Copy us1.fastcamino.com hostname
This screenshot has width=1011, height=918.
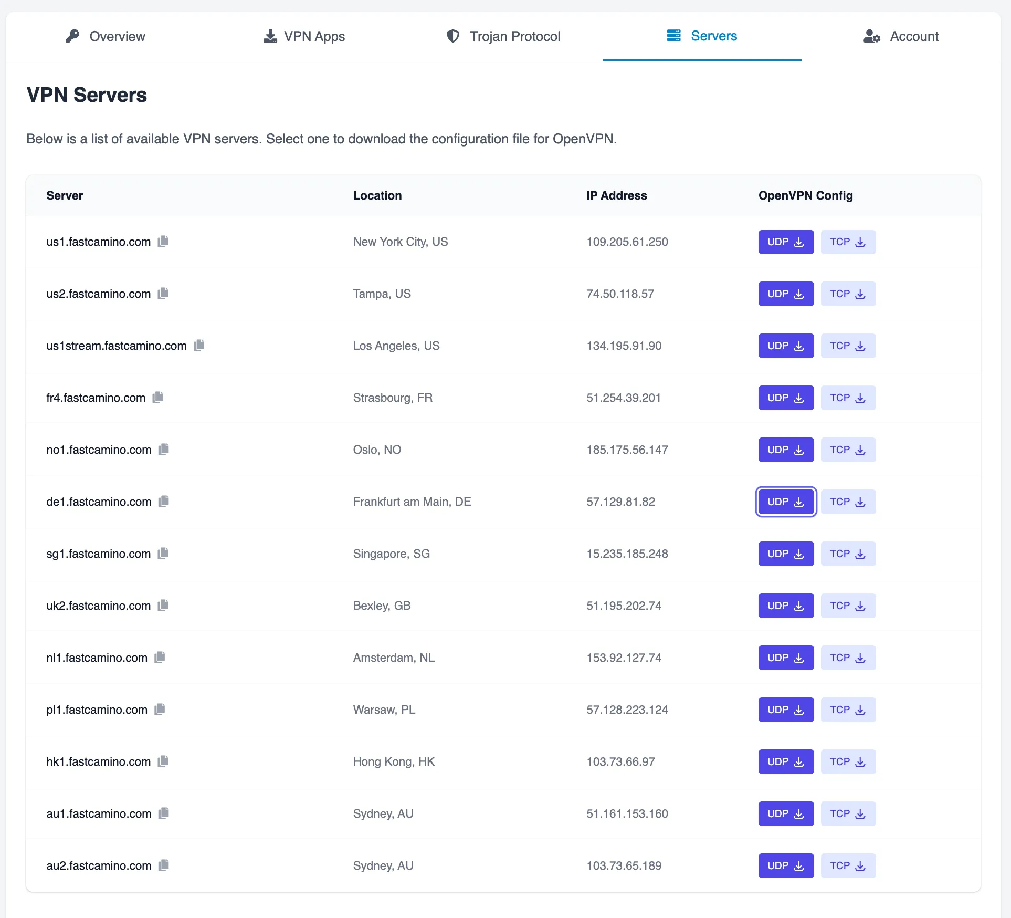pos(163,242)
